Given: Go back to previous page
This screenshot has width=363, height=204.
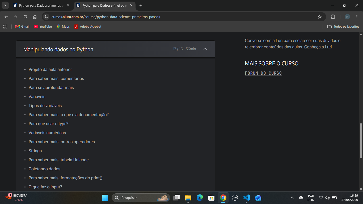Looking at the screenshot, I should (6, 17).
